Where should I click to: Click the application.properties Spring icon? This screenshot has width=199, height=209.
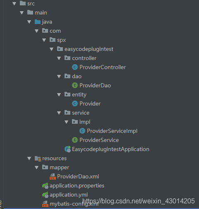coord(45,186)
